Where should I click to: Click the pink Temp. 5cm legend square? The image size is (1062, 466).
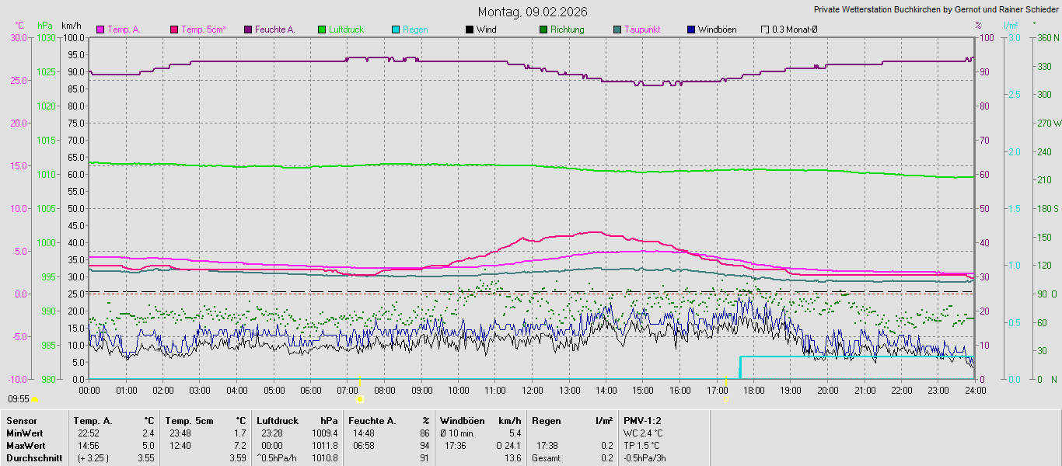[x=174, y=30]
